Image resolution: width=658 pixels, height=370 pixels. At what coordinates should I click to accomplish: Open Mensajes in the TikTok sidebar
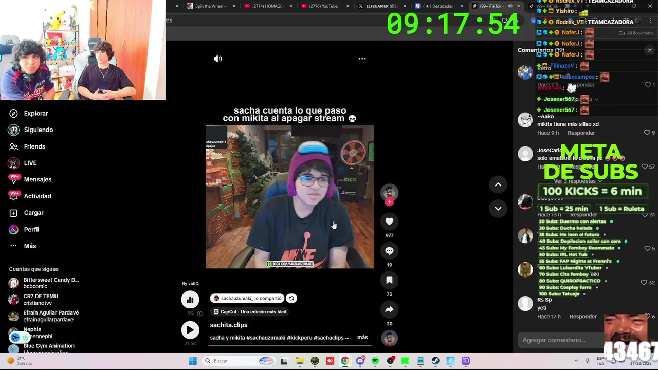point(30,179)
